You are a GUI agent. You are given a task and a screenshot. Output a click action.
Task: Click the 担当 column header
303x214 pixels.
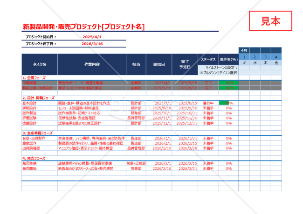tap(136, 64)
